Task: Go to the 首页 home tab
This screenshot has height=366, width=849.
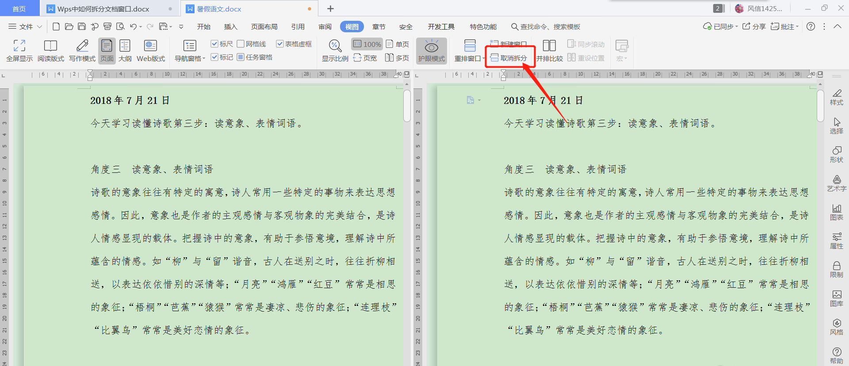Action: [19, 9]
